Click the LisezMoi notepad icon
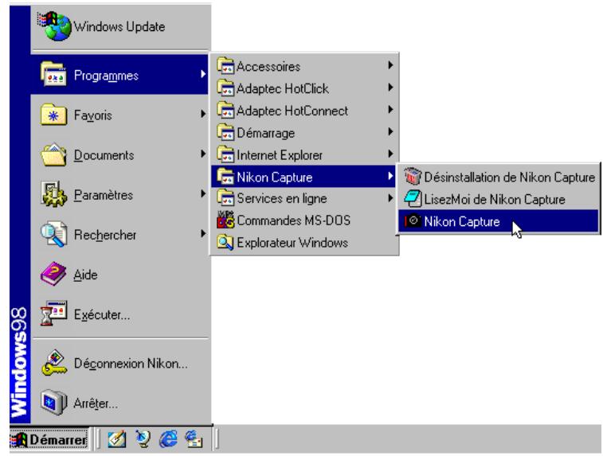This screenshot has height=456, width=603. point(413,199)
